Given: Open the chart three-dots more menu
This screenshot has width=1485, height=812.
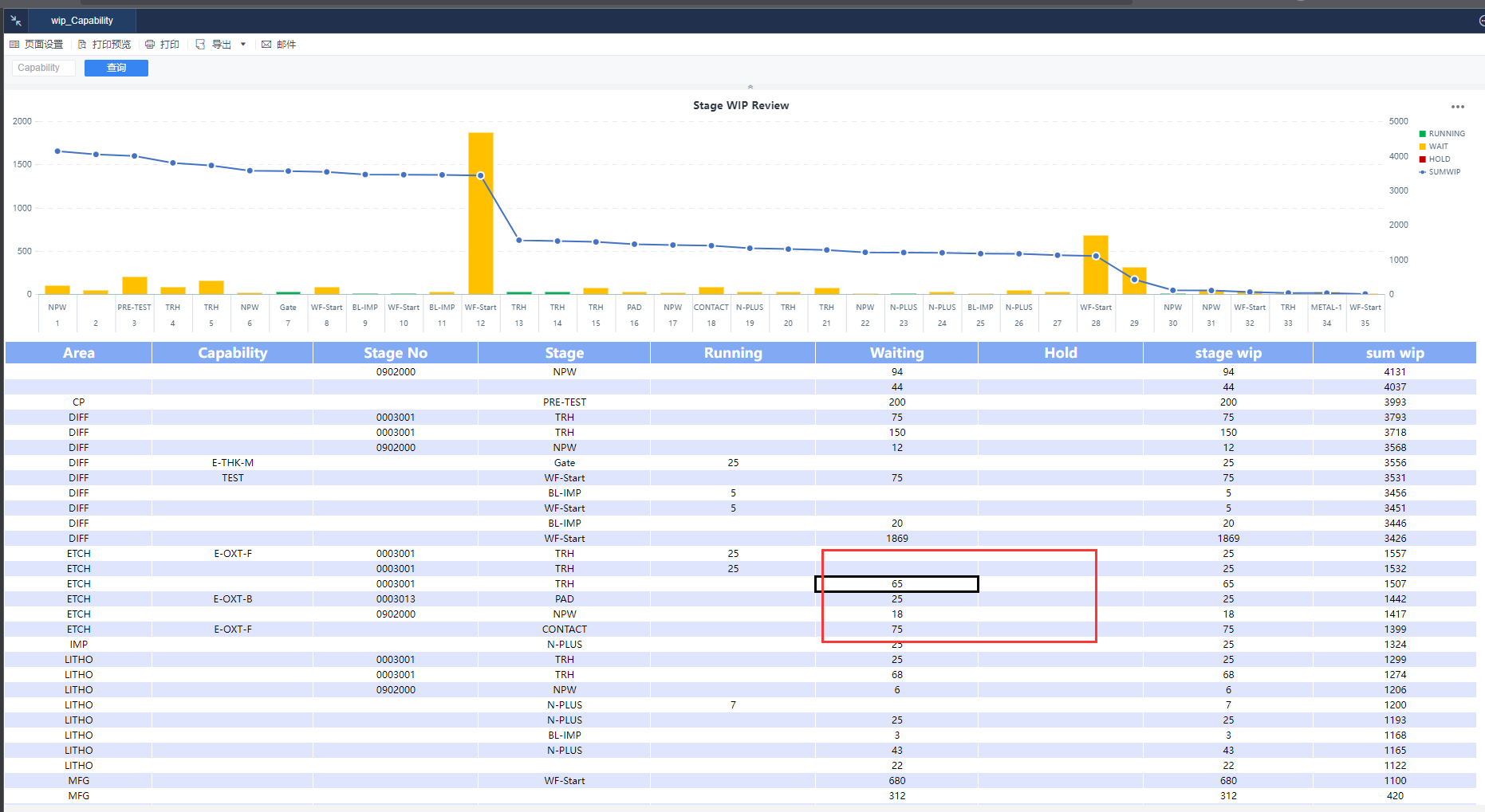Looking at the screenshot, I should tap(1458, 107).
